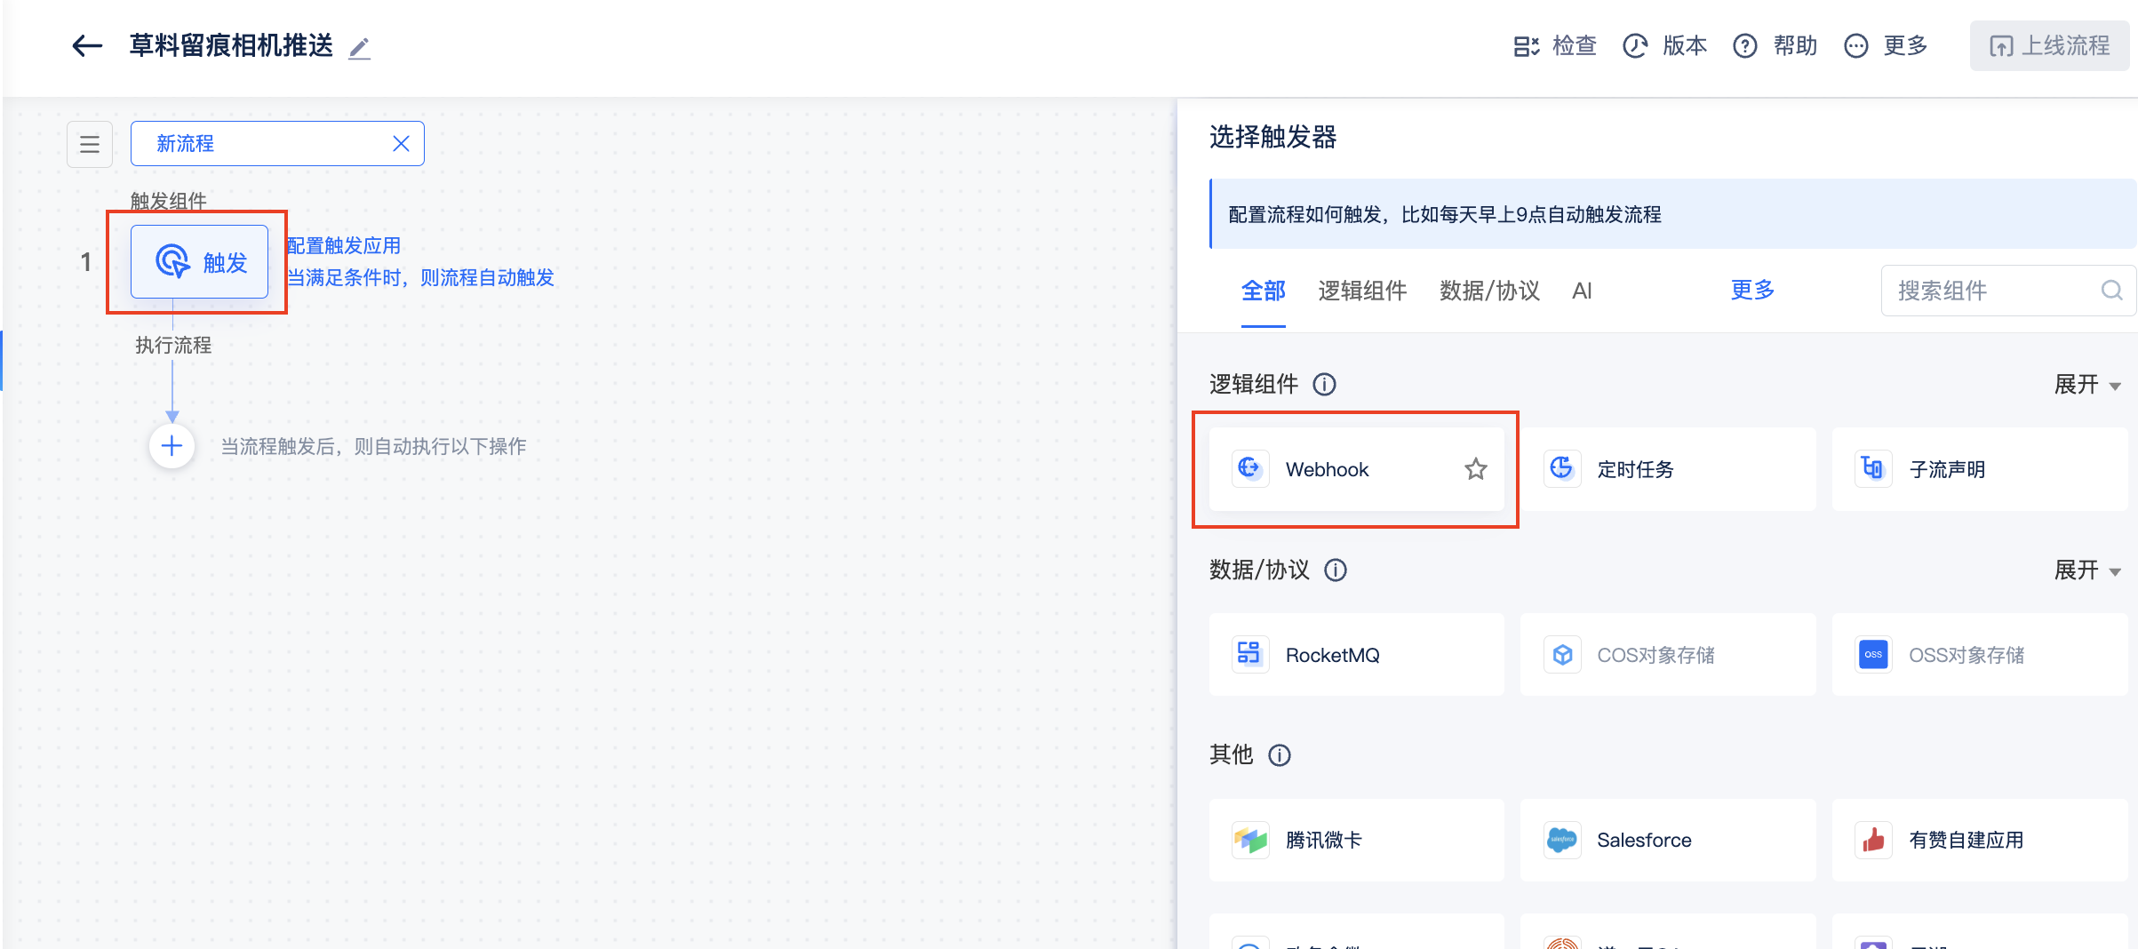The width and height of the screenshot is (2138, 949).
Task: Click the COS cube icon
Action: [1561, 655]
